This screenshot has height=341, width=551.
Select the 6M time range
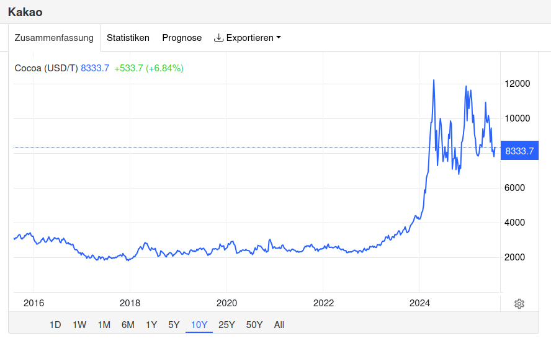tap(128, 325)
